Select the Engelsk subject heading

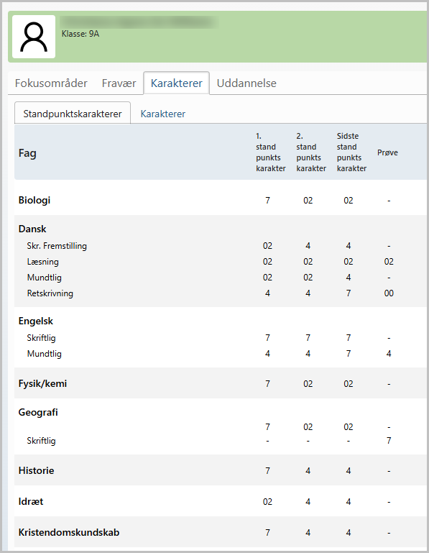pyautogui.click(x=36, y=321)
